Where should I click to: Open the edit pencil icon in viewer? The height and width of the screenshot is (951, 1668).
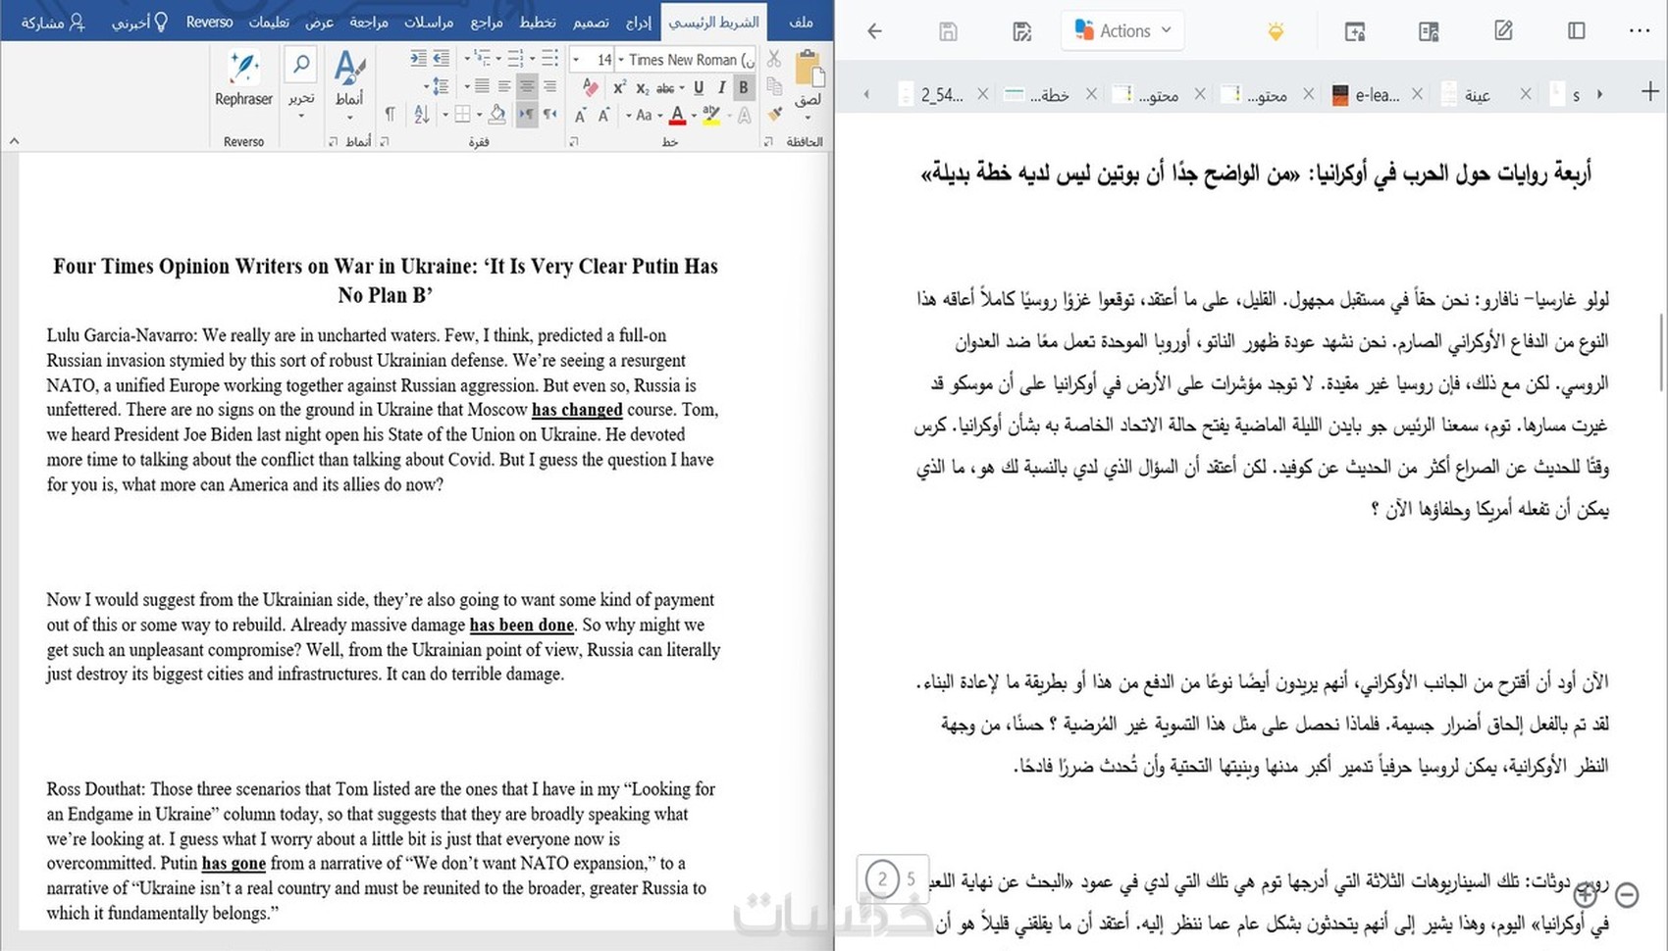tap(1503, 31)
